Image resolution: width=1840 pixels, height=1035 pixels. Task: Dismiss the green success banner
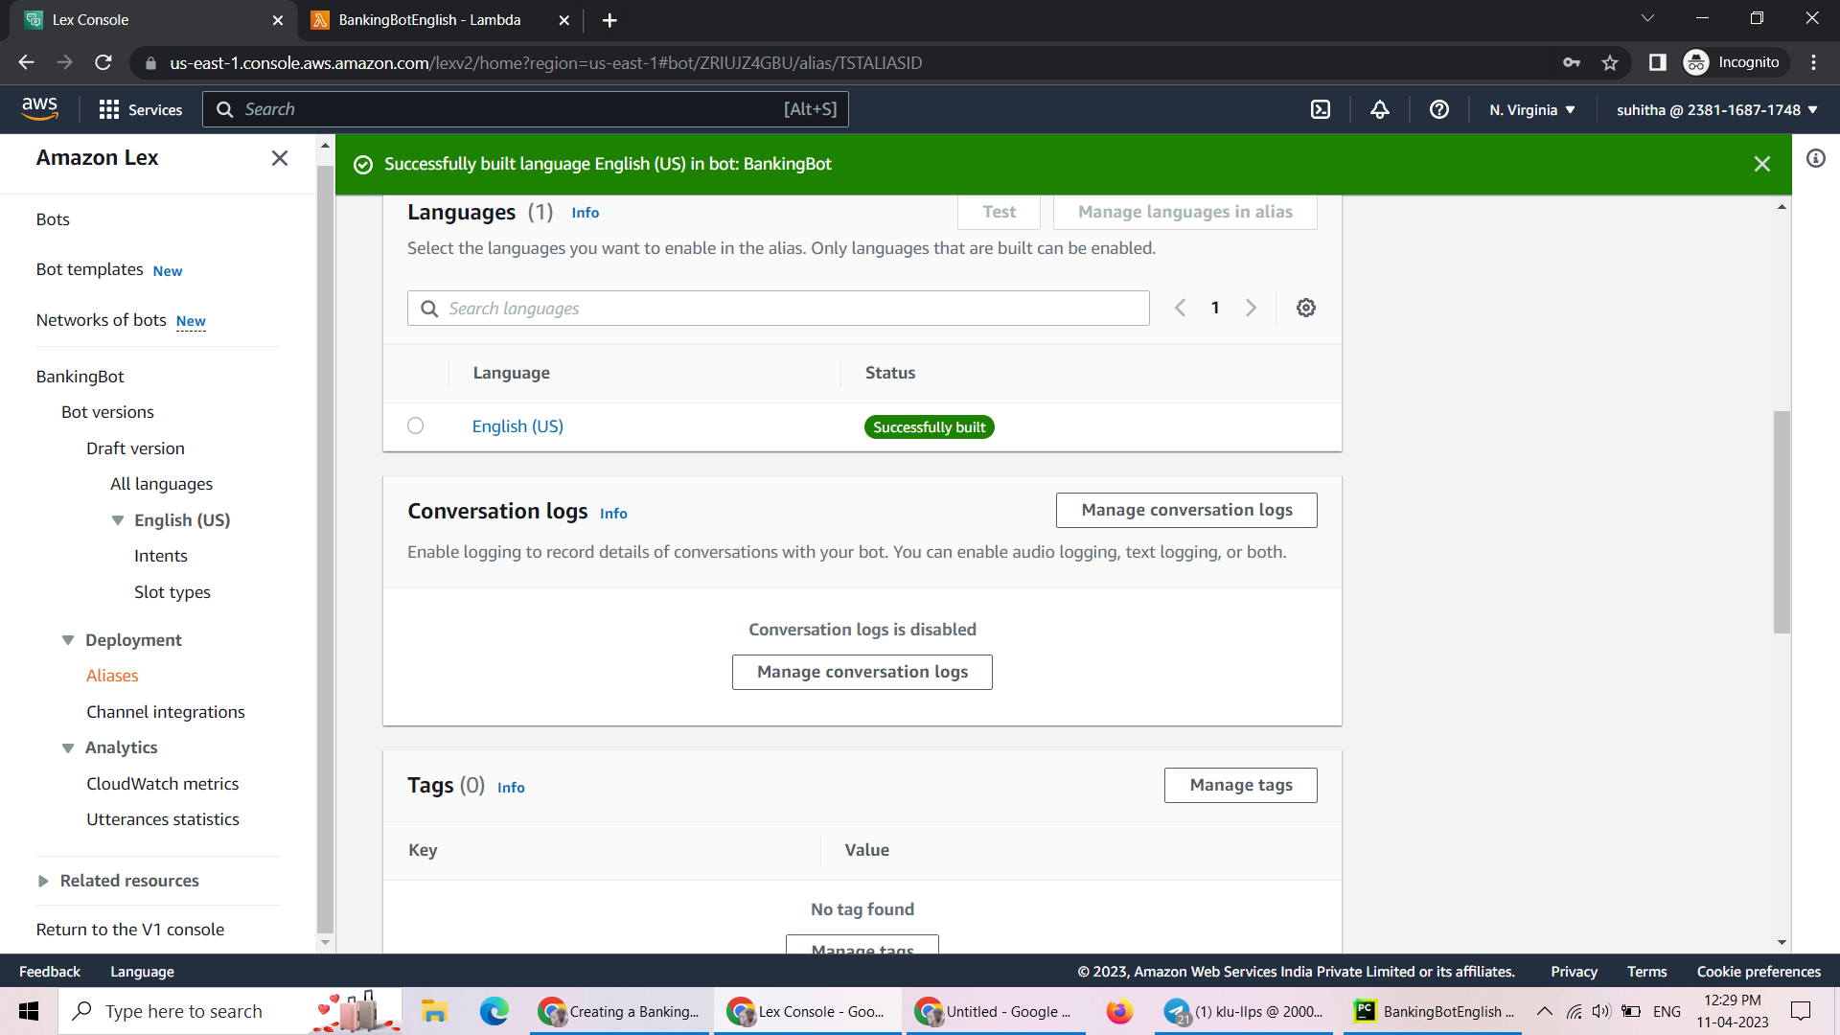(x=1762, y=164)
